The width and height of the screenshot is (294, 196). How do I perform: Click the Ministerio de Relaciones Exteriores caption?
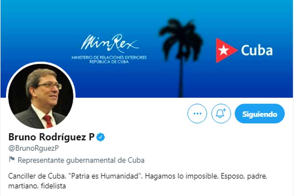pos(109,57)
